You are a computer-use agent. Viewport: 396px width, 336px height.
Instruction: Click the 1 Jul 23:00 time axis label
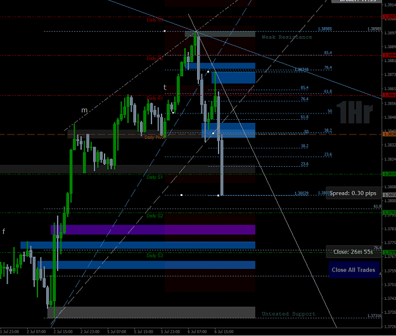click(x=10, y=332)
